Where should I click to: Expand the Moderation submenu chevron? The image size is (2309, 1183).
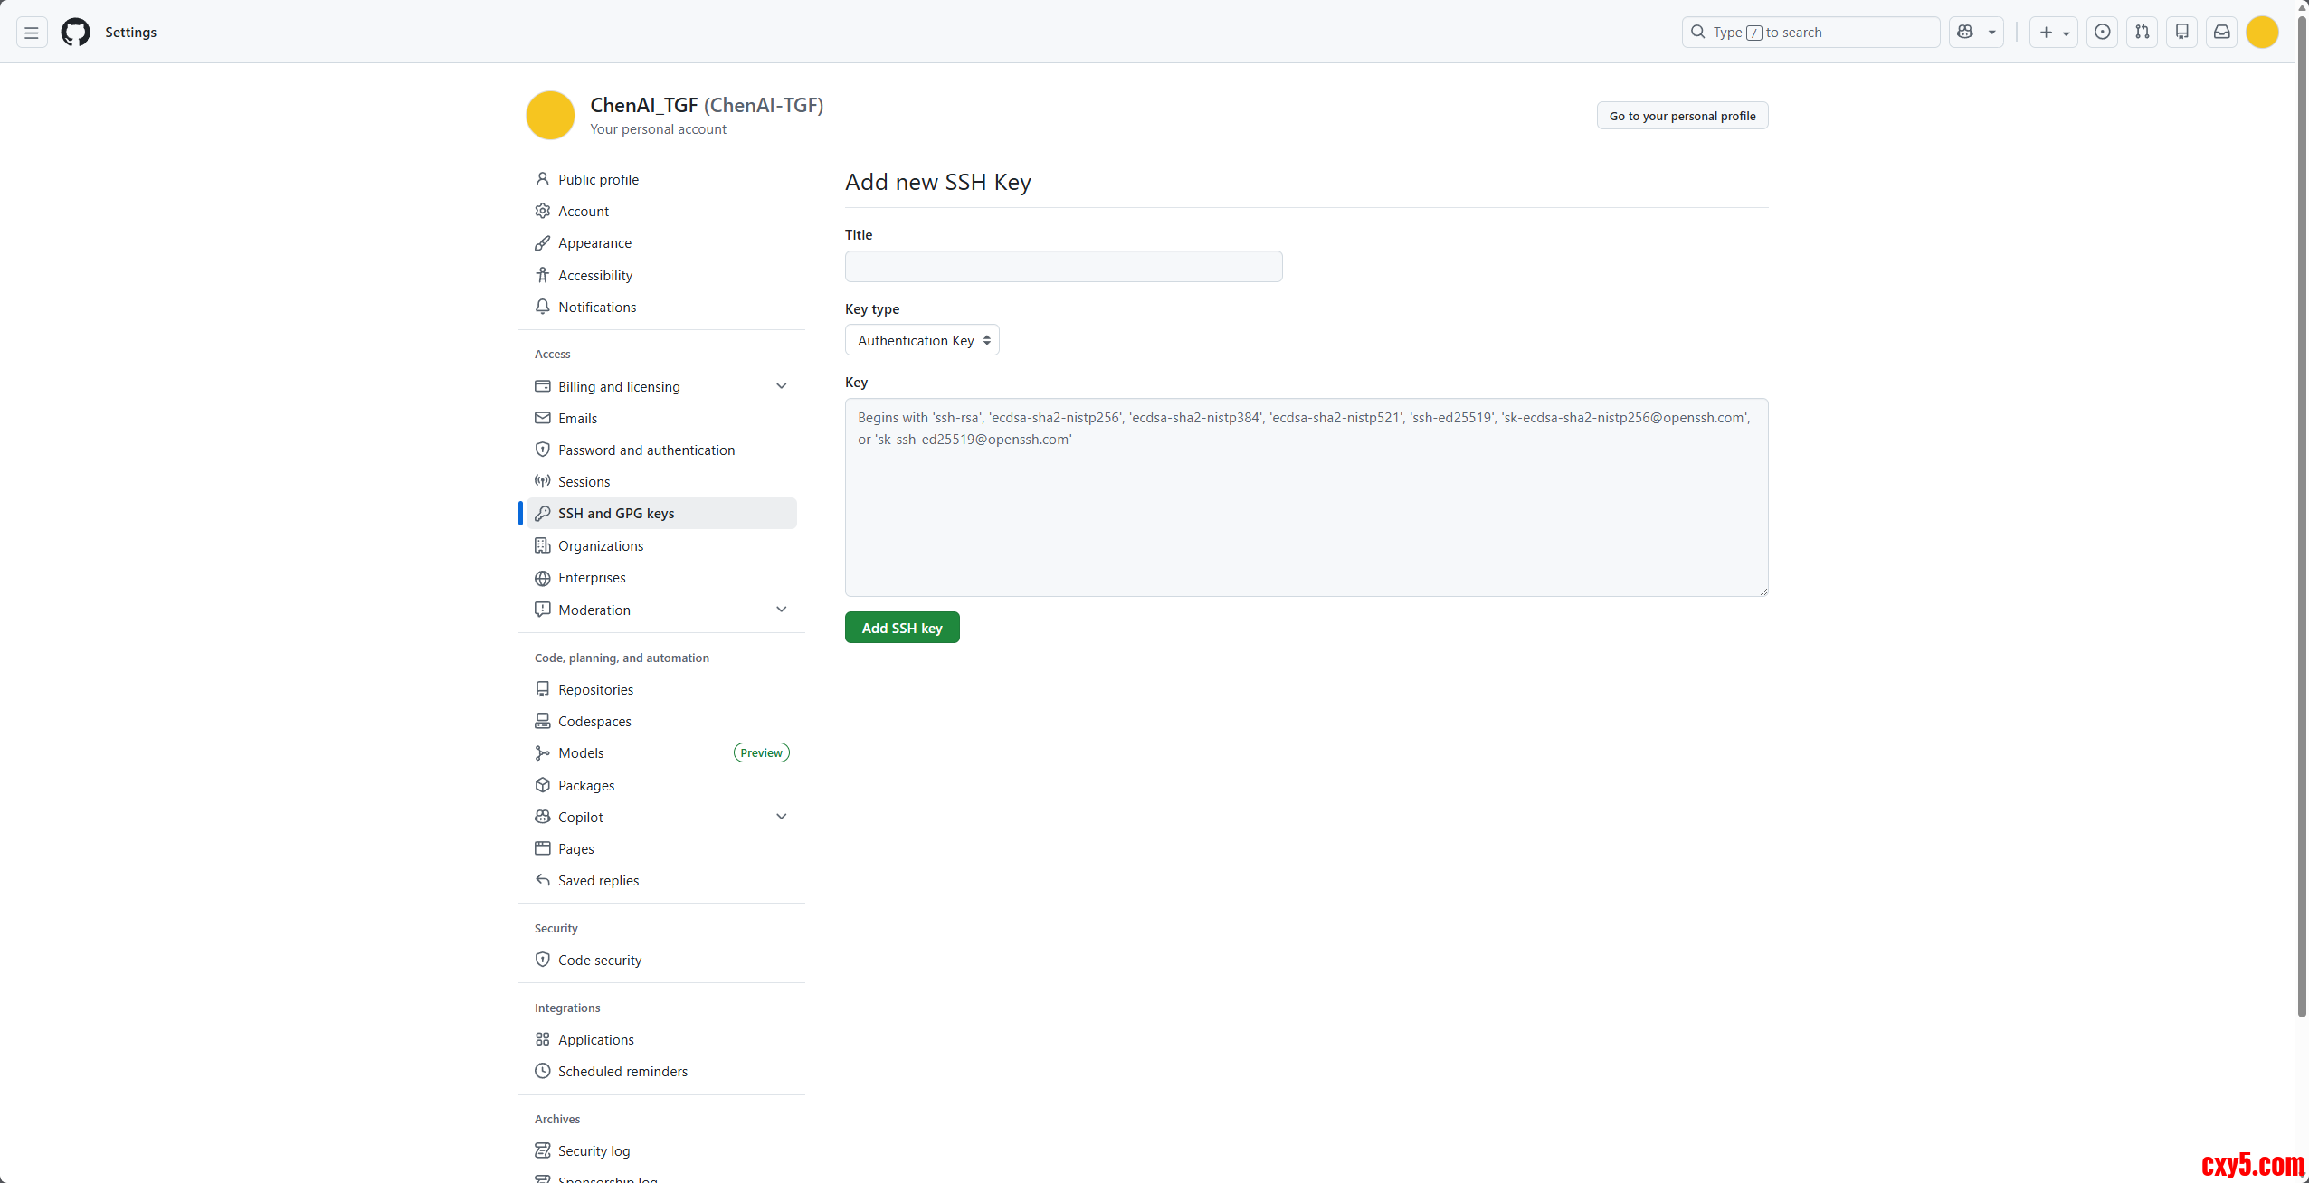pos(781,610)
